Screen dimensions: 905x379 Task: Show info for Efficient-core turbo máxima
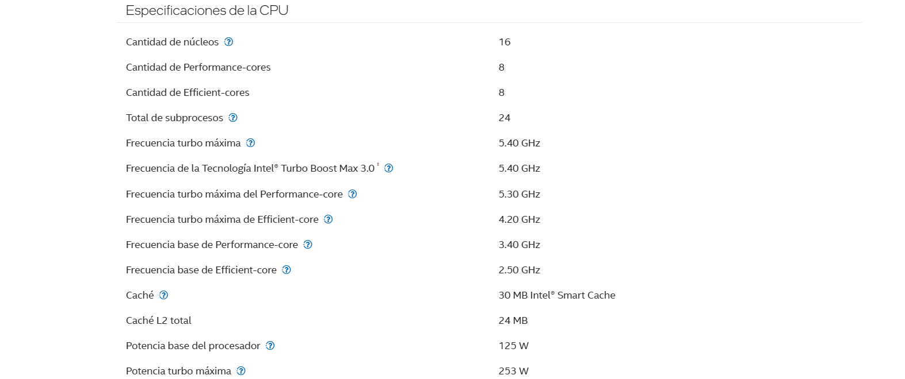tap(329, 219)
